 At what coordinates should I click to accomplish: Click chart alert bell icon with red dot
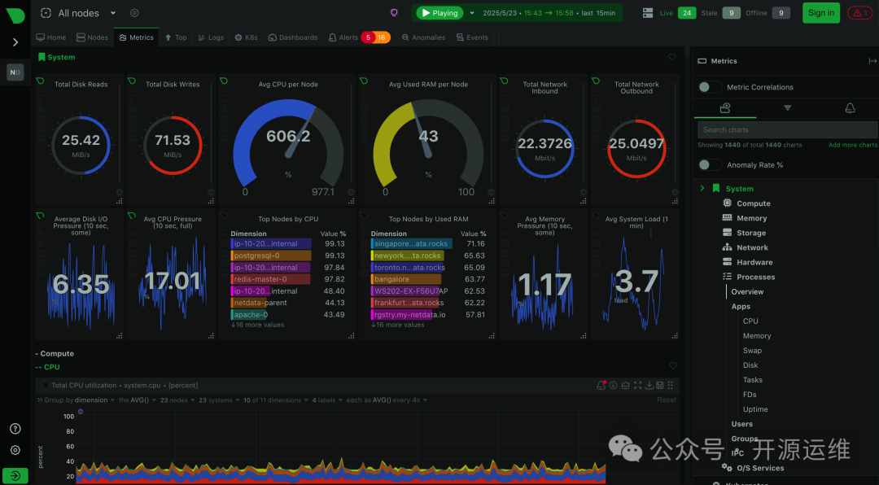(x=601, y=385)
